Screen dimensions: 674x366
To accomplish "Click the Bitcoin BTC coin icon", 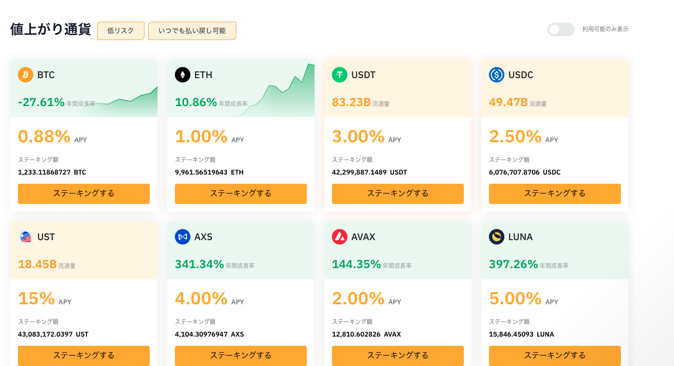I will tap(26, 75).
